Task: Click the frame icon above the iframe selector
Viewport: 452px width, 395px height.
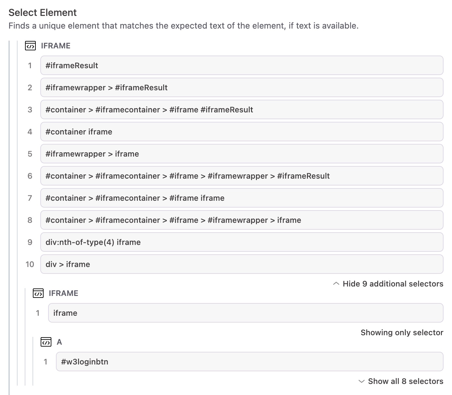Action: pos(38,293)
